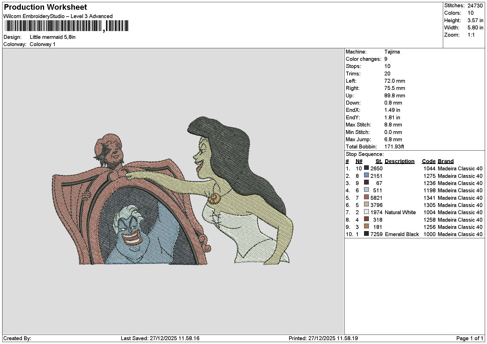Click the brown swatch with code 1258

point(366,219)
